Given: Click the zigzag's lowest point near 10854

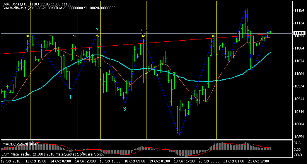Looking at the screenshot, I should (179, 135).
